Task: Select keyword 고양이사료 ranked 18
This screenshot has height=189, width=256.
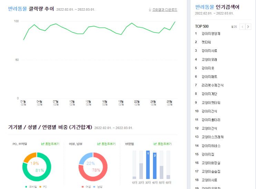Action: pos(209,180)
